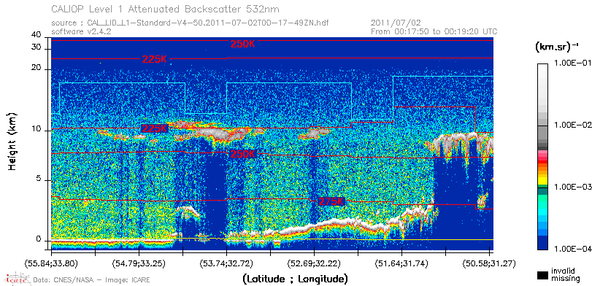Click the date "2011/07/02"
Screen dimensions: 592x286
(x=396, y=23)
